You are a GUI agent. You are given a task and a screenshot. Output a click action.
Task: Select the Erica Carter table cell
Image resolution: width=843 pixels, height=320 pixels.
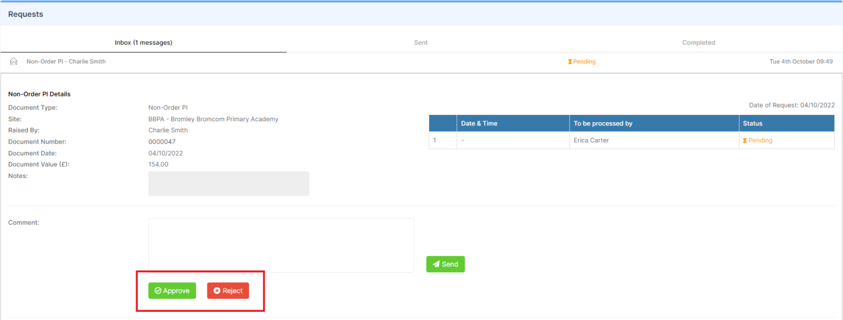point(591,140)
